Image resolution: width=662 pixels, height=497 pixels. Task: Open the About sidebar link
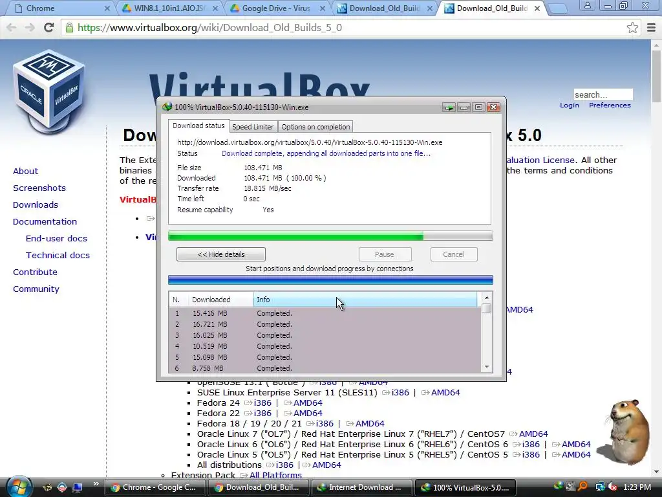click(x=25, y=171)
